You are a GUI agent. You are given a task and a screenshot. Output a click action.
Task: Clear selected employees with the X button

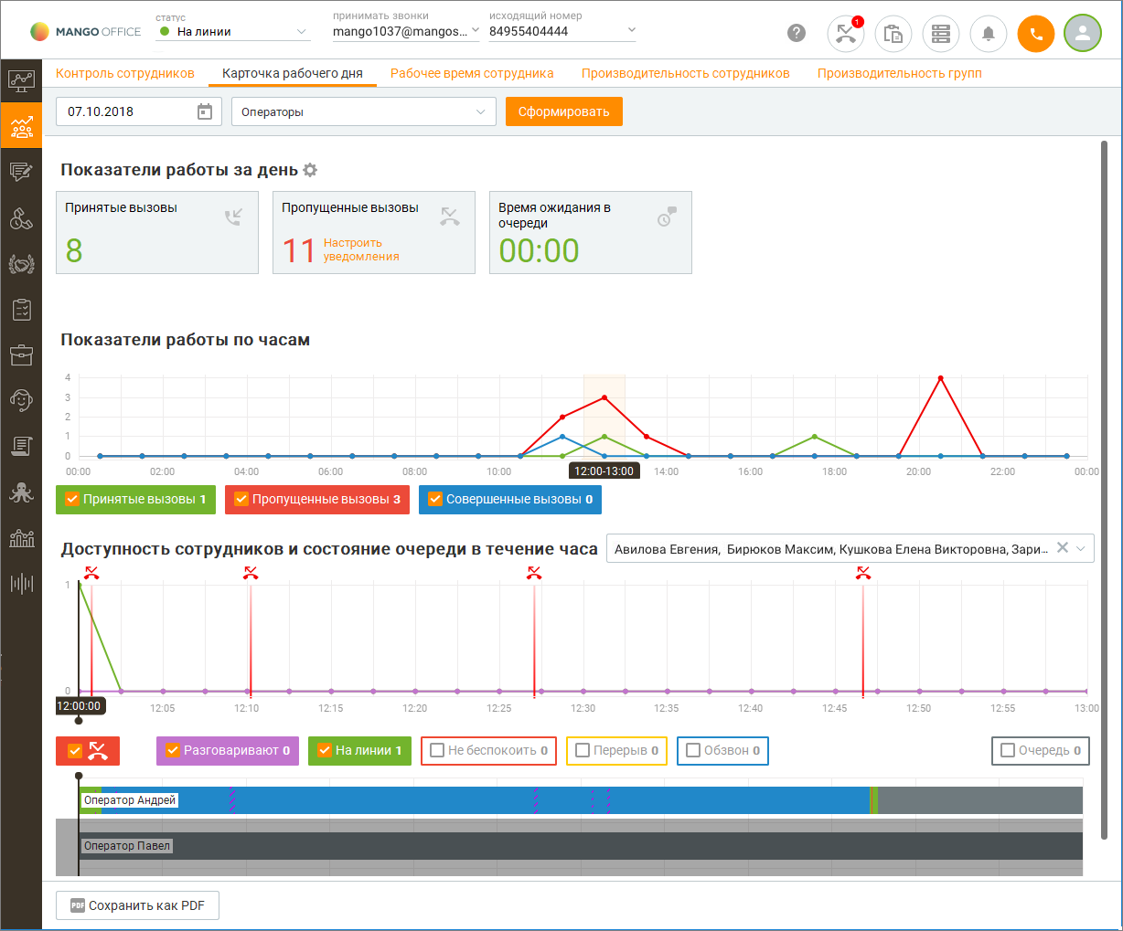point(1062,547)
